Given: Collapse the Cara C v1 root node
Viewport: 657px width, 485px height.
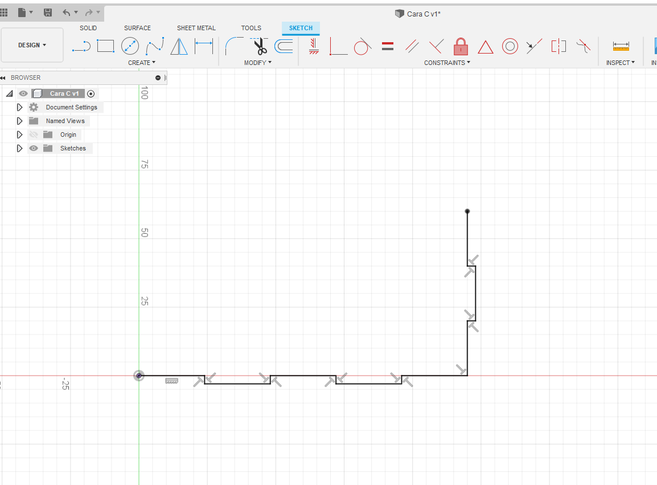Looking at the screenshot, I should click(10, 93).
